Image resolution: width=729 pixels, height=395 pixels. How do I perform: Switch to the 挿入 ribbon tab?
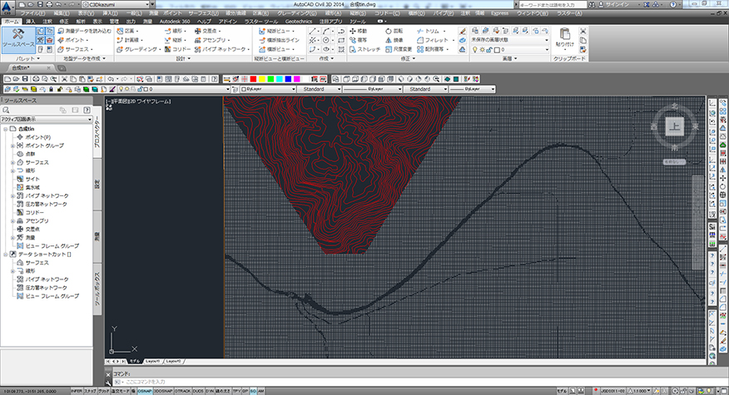point(30,22)
